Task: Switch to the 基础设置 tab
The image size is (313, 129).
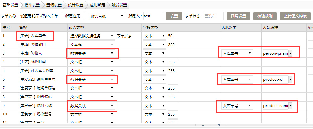Action: point(10,5)
